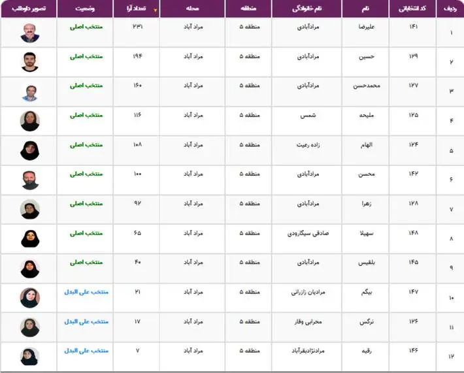
Task: Click منتخب اصلی status in بلقیس row
Action: point(86,263)
